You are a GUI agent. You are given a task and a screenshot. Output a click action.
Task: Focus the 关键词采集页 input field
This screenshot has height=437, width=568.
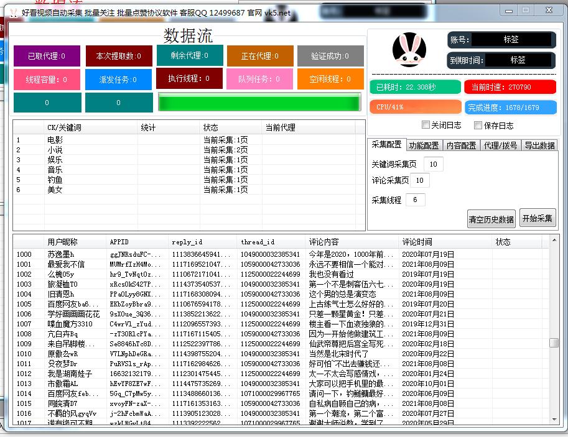[x=433, y=164]
